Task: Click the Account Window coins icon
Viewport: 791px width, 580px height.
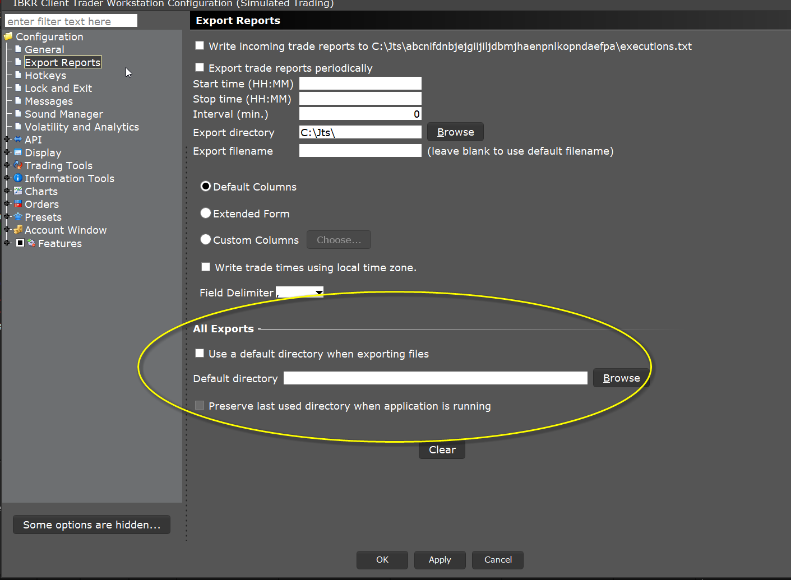Action: tap(17, 230)
